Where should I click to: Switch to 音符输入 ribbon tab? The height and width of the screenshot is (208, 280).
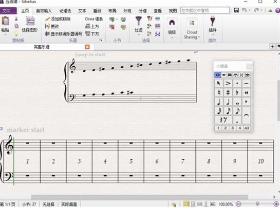click(44, 11)
